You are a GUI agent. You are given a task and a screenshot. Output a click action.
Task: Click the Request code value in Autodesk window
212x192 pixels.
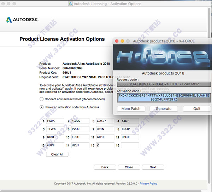click(x=88, y=77)
